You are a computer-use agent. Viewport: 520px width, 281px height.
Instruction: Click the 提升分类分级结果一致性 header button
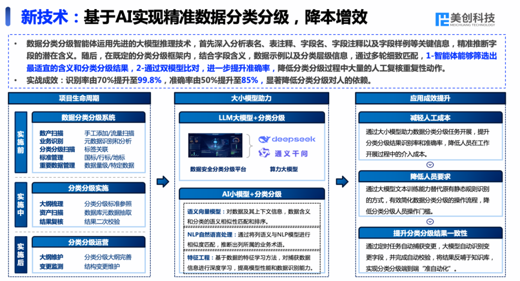coord(430,232)
